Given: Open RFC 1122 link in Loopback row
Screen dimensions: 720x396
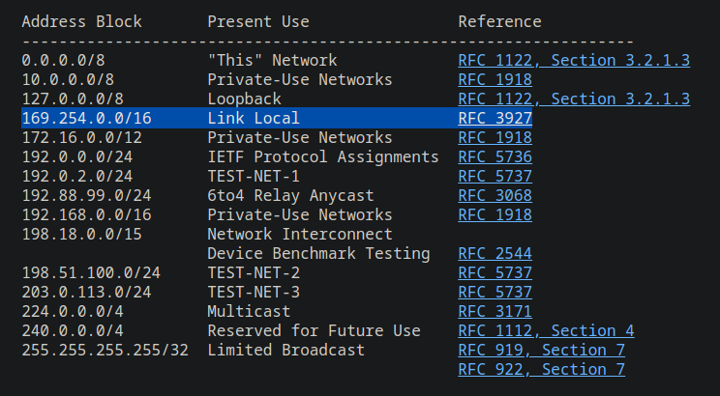Looking at the screenshot, I should [574, 99].
